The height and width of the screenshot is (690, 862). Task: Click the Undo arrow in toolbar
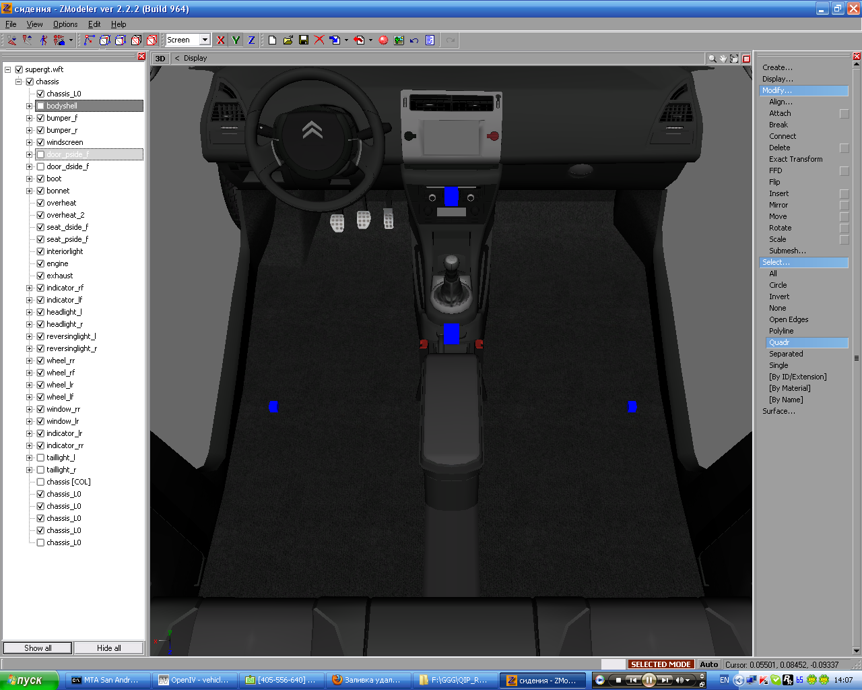click(x=414, y=40)
